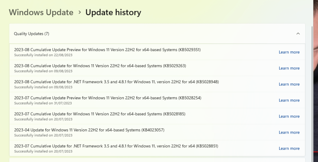Open Learn more for KB4023057
Image resolution: width=318 pixels, height=162 pixels.
coord(289,132)
